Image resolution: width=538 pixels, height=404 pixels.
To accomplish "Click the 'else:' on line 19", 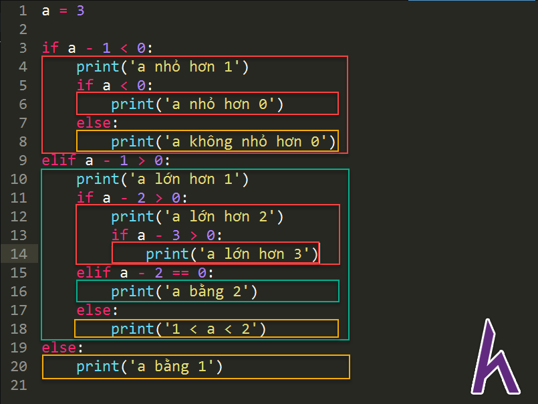I will (x=62, y=348).
